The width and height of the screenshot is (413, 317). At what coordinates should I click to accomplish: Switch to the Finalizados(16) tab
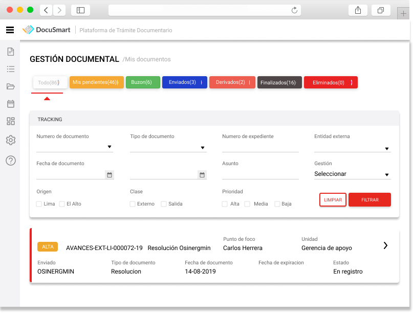(279, 82)
